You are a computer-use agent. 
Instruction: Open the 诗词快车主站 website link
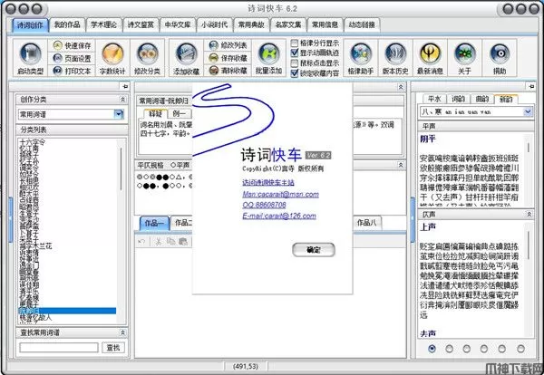click(x=268, y=182)
